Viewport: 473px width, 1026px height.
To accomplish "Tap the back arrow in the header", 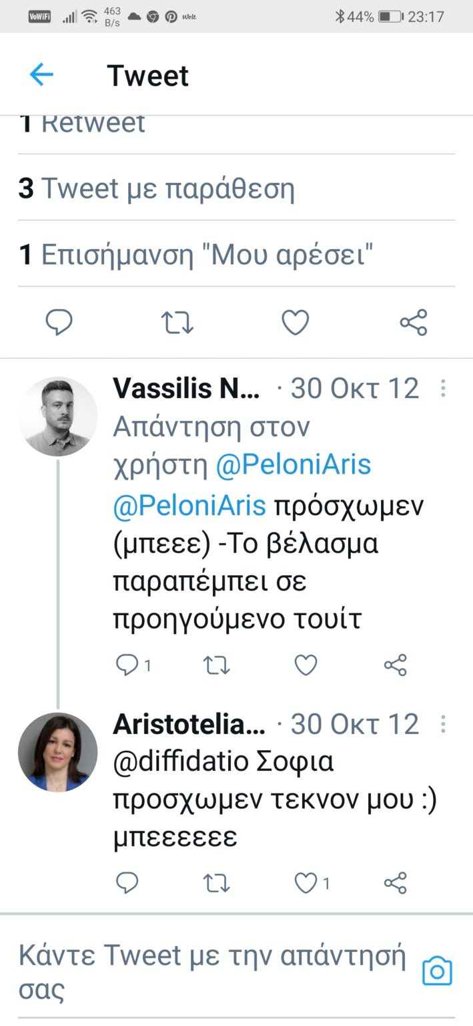I will click(41, 75).
